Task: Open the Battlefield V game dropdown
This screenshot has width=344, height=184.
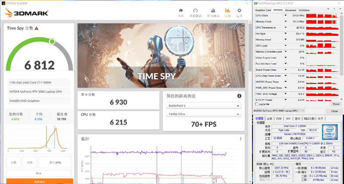Action: 203,106
